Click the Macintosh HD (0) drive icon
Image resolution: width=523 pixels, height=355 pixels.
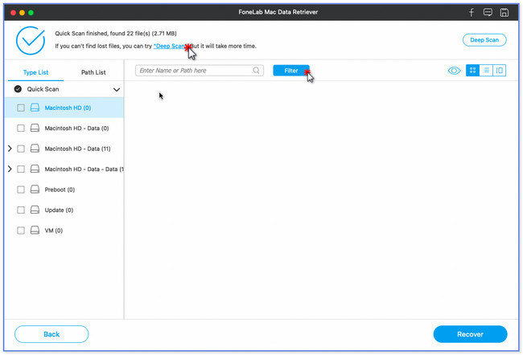[35, 108]
